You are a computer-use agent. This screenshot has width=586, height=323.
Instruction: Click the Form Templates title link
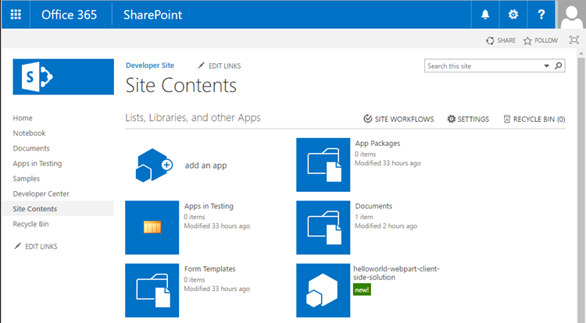pos(209,268)
